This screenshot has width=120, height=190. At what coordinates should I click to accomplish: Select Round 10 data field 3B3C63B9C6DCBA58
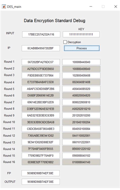pos(41,122)
